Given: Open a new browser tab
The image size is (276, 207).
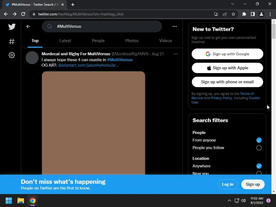Looking at the screenshot, I should point(73,5).
